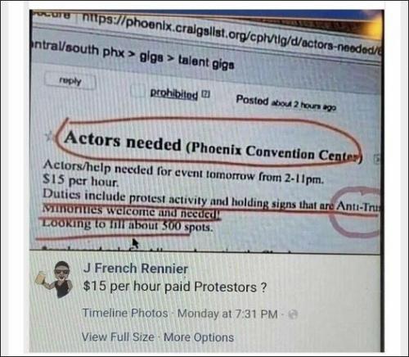Image resolution: width=409 pixels, height=357 pixels.
Task: Open the J French Rennier cartoon avatar
Action: click(x=55, y=278)
